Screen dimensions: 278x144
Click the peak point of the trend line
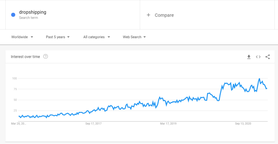pos(259,79)
